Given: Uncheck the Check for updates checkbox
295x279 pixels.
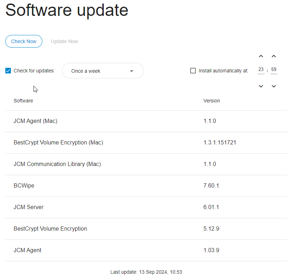Looking at the screenshot, I should [x=8, y=71].
